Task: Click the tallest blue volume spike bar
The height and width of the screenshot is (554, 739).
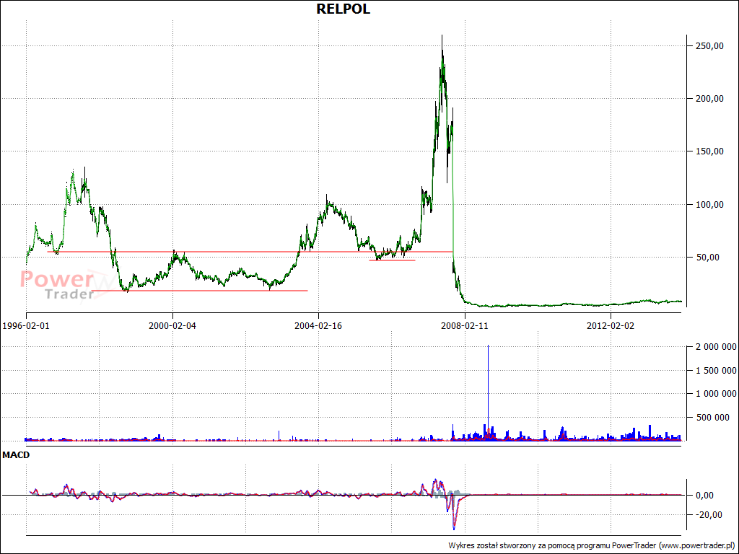Action: click(488, 392)
